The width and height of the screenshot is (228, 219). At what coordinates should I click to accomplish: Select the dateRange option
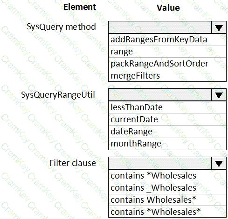(x=167, y=132)
